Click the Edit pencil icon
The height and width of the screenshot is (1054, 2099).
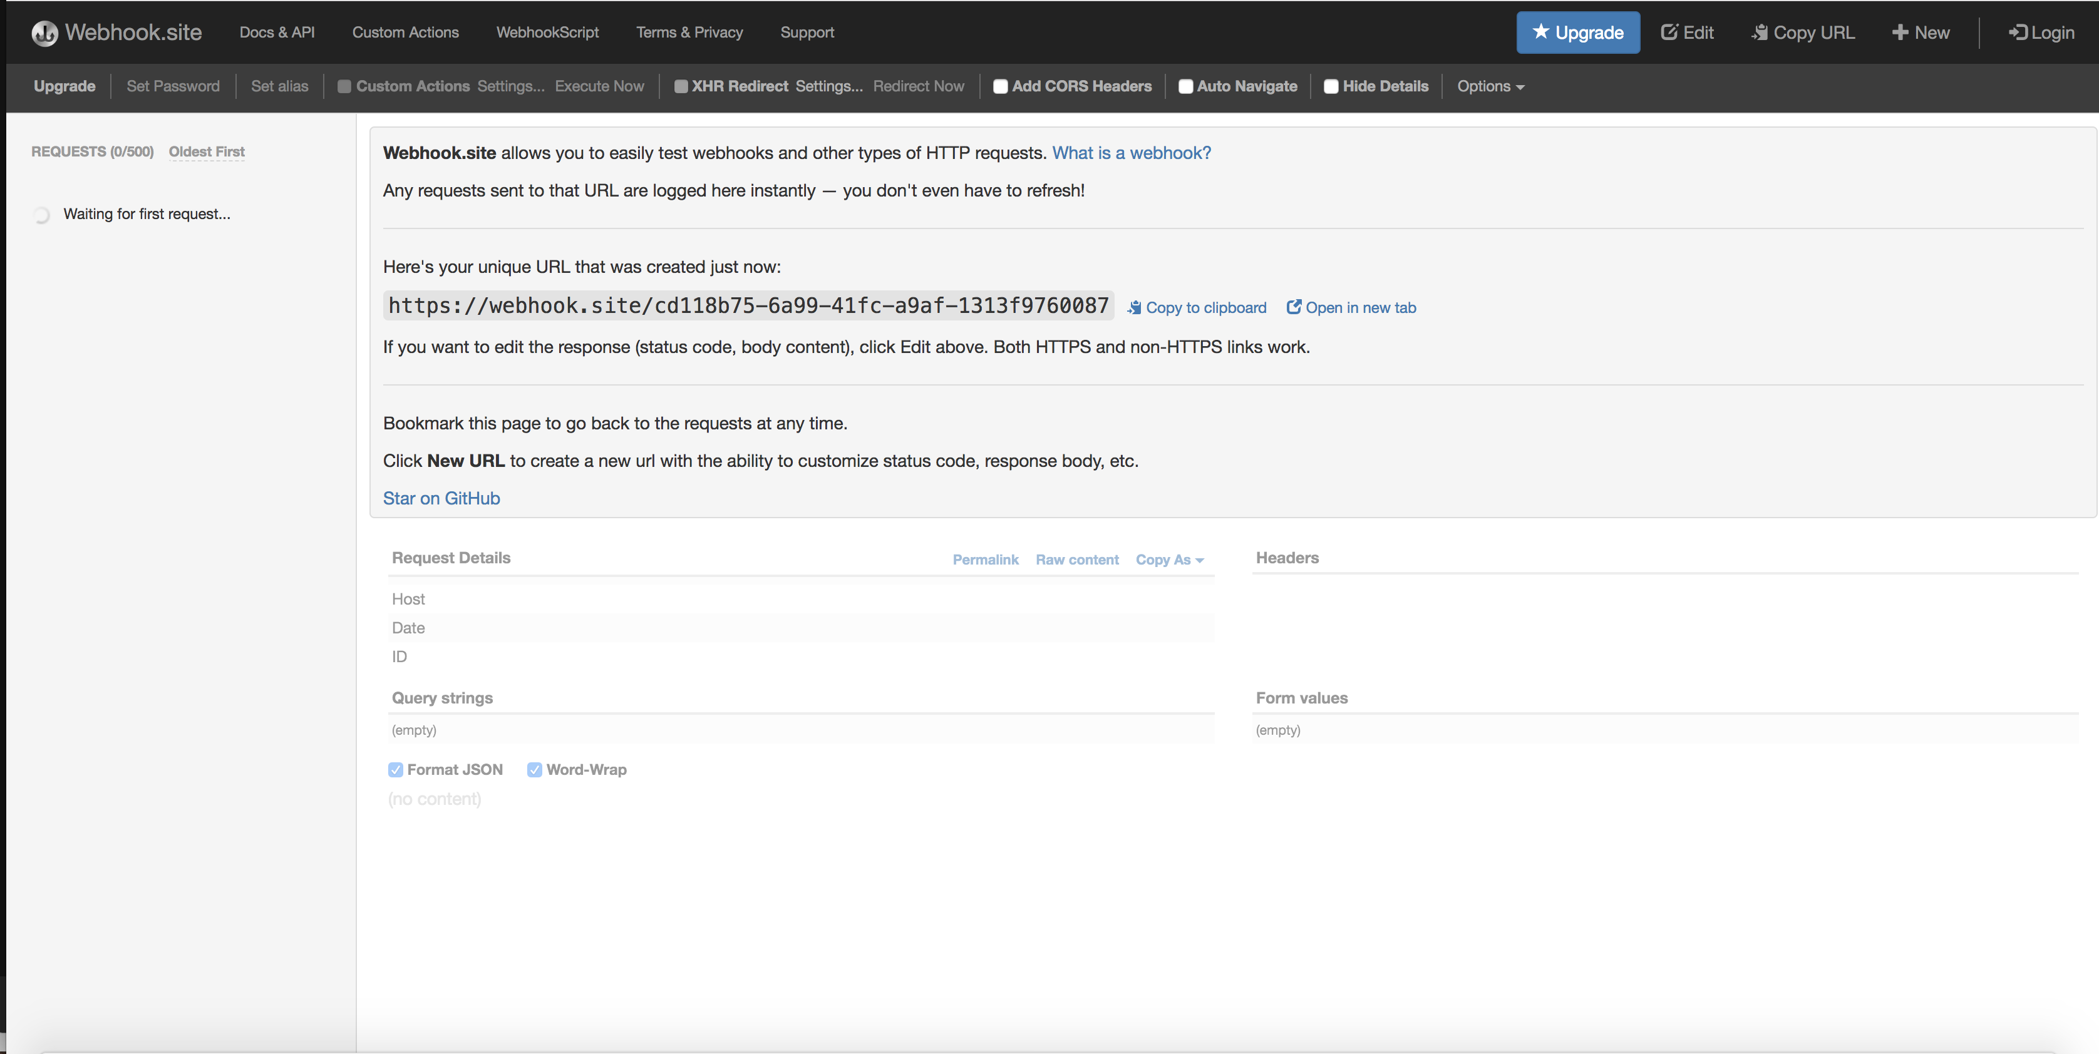pyautogui.click(x=1669, y=33)
